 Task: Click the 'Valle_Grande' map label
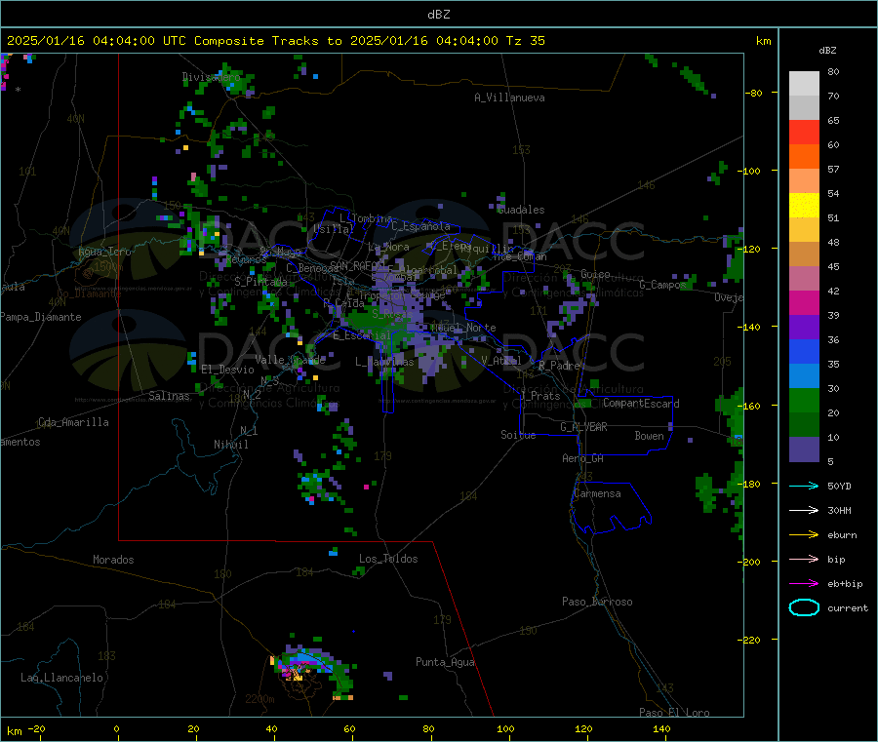click(x=290, y=360)
